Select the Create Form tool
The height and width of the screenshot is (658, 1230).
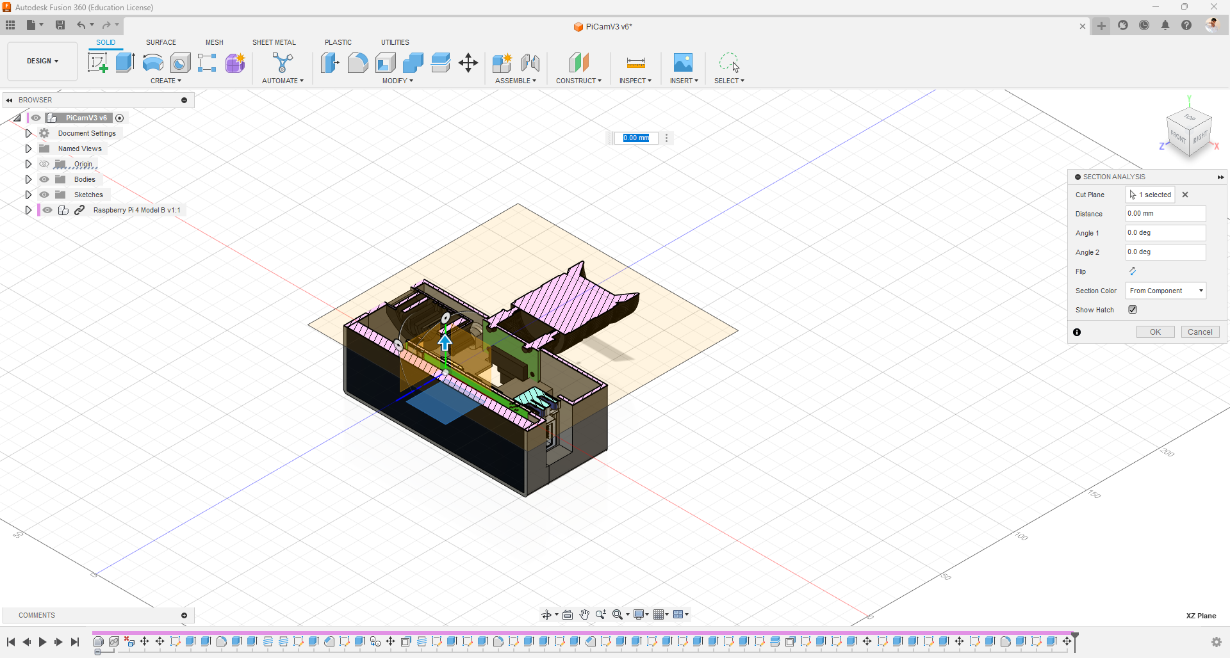click(x=235, y=63)
